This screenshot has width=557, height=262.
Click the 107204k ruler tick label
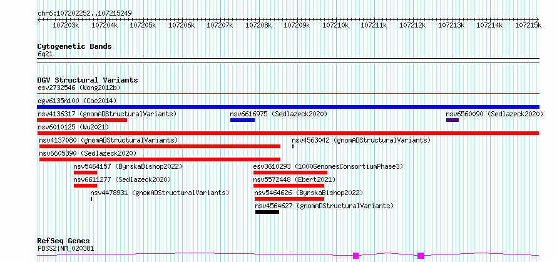click(105, 25)
